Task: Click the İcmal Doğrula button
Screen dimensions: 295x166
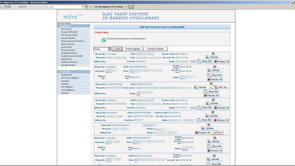Action: pos(133,49)
